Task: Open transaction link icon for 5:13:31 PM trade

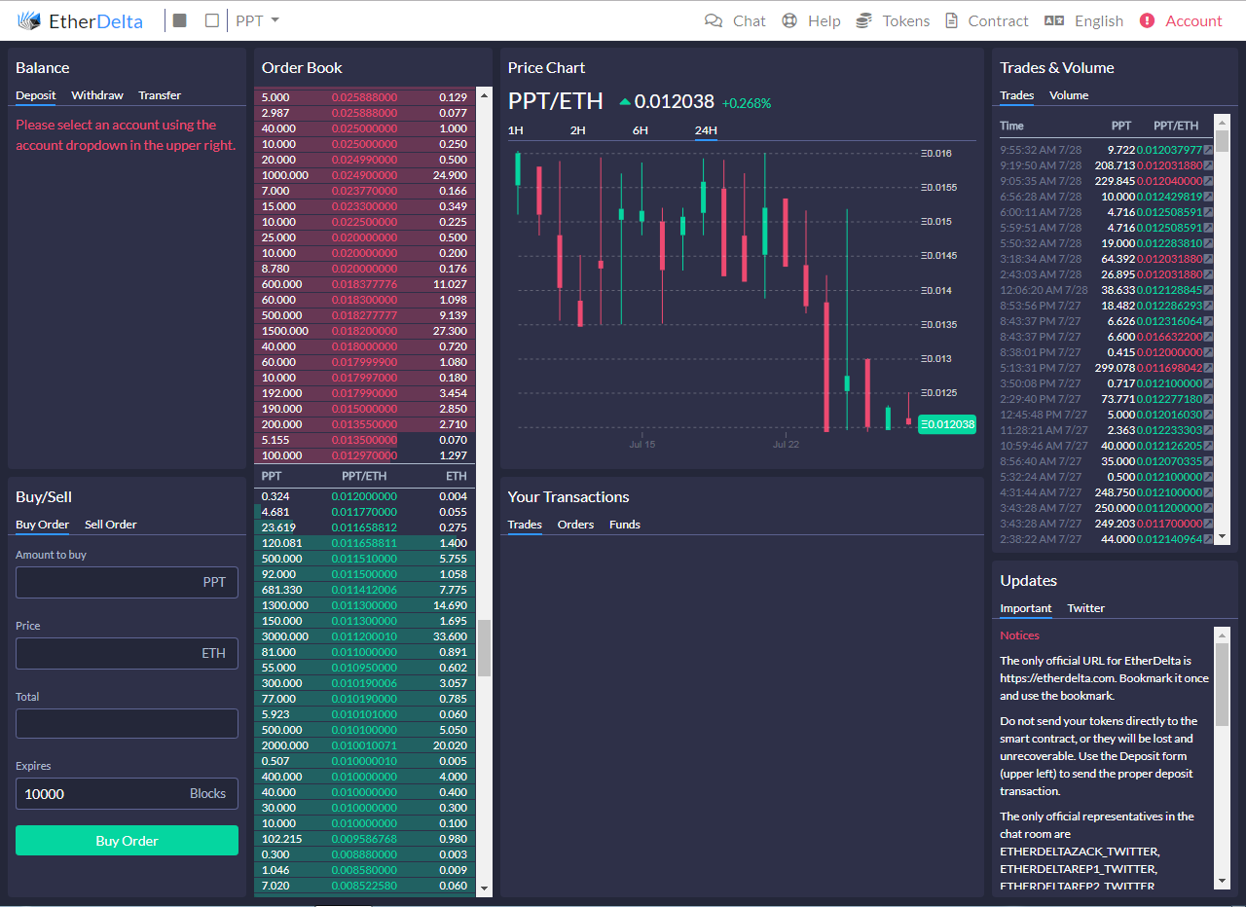Action: pos(1209,368)
